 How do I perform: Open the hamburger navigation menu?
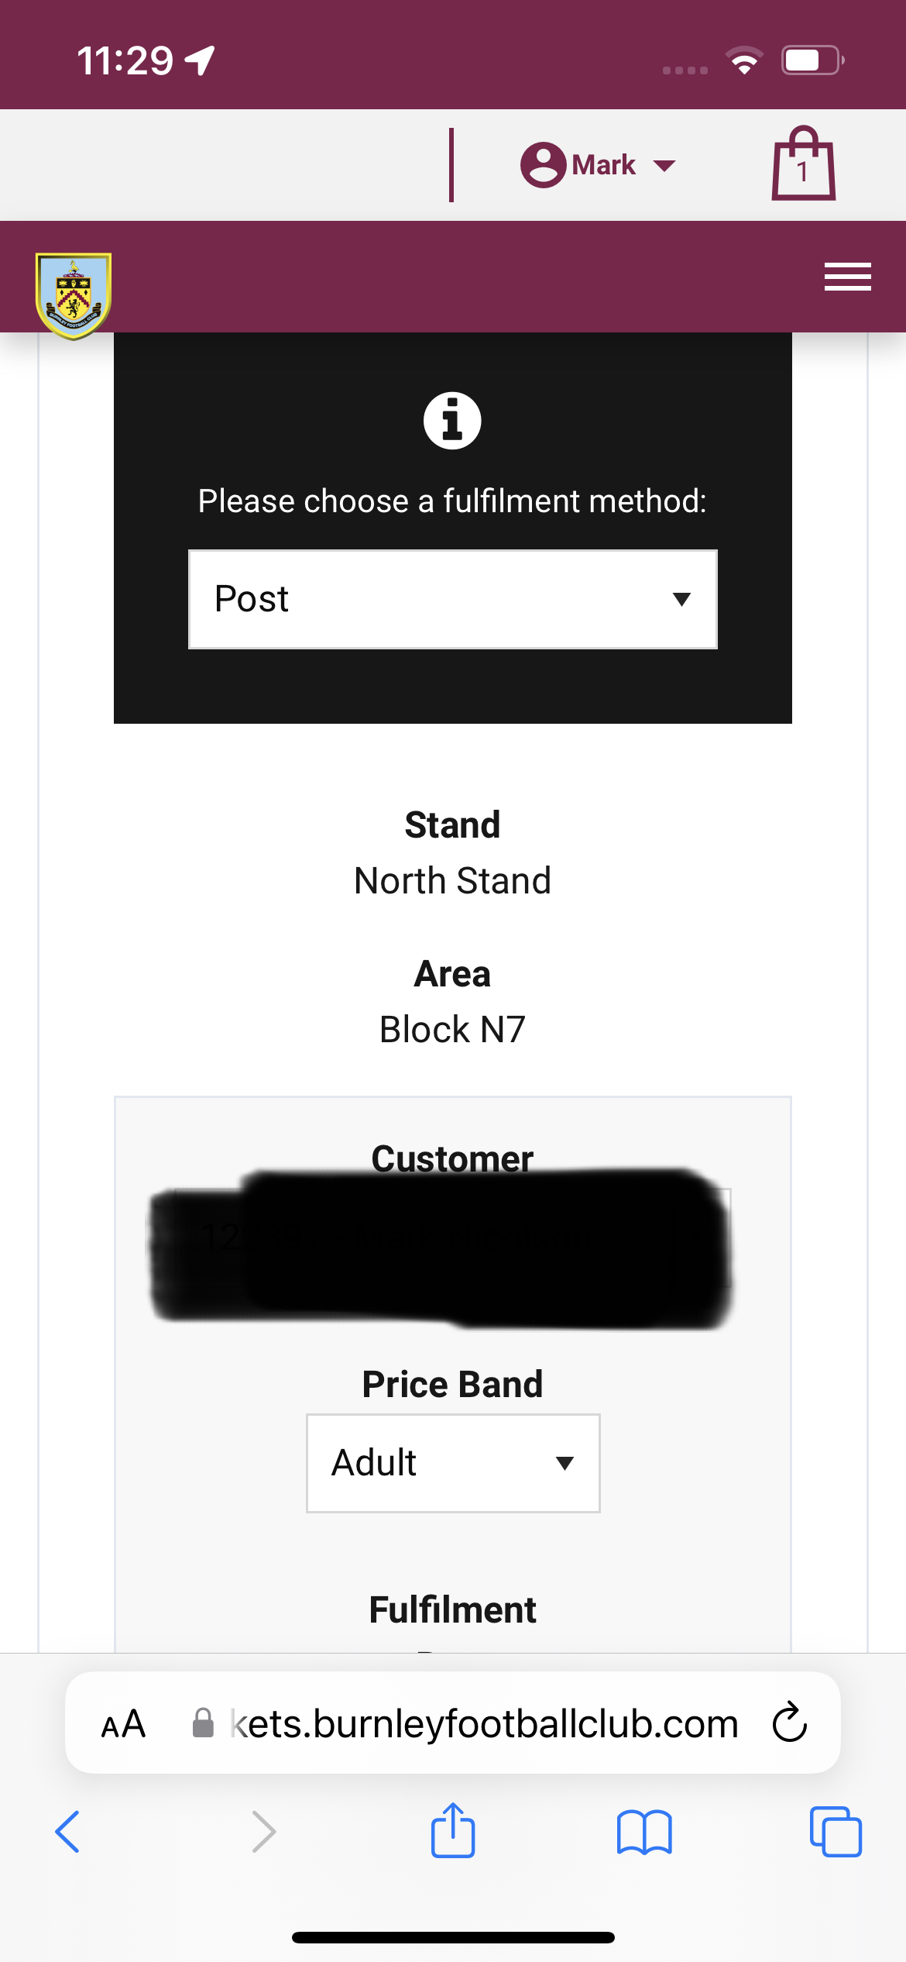point(847,277)
